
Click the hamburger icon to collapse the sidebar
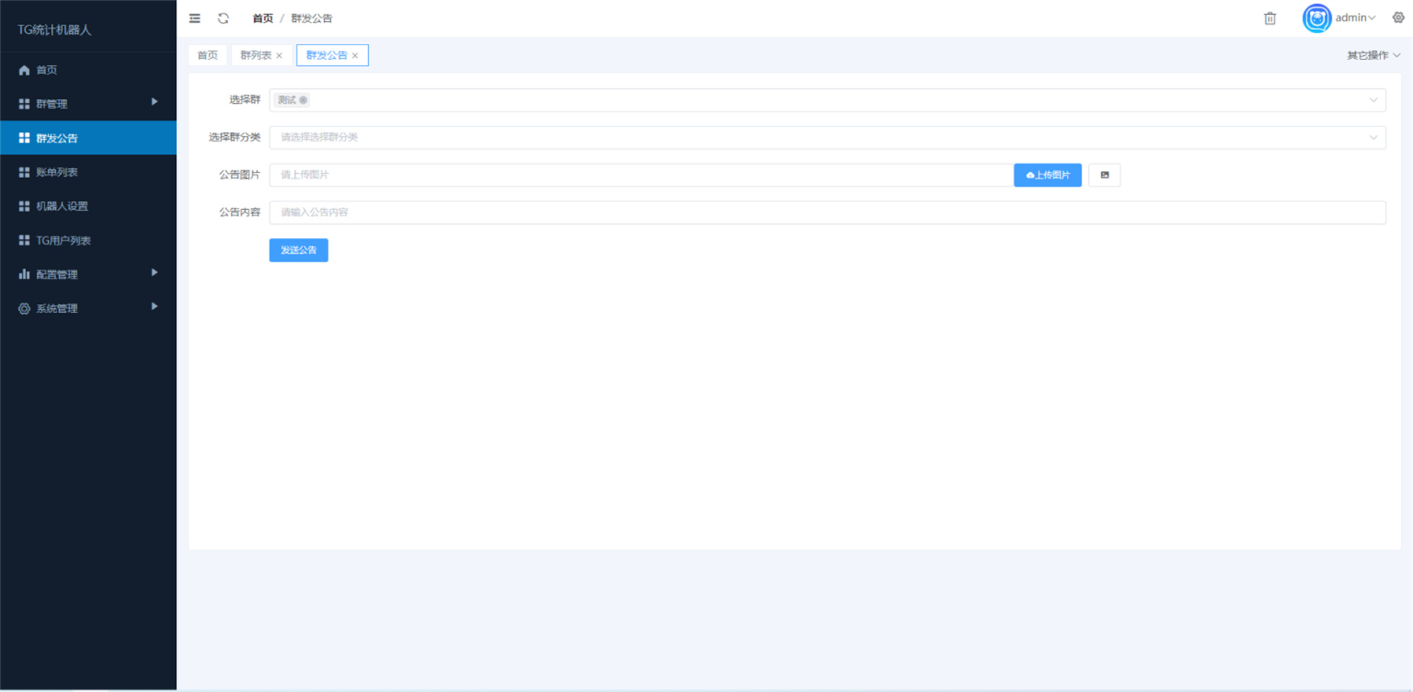pyautogui.click(x=194, y=18)
